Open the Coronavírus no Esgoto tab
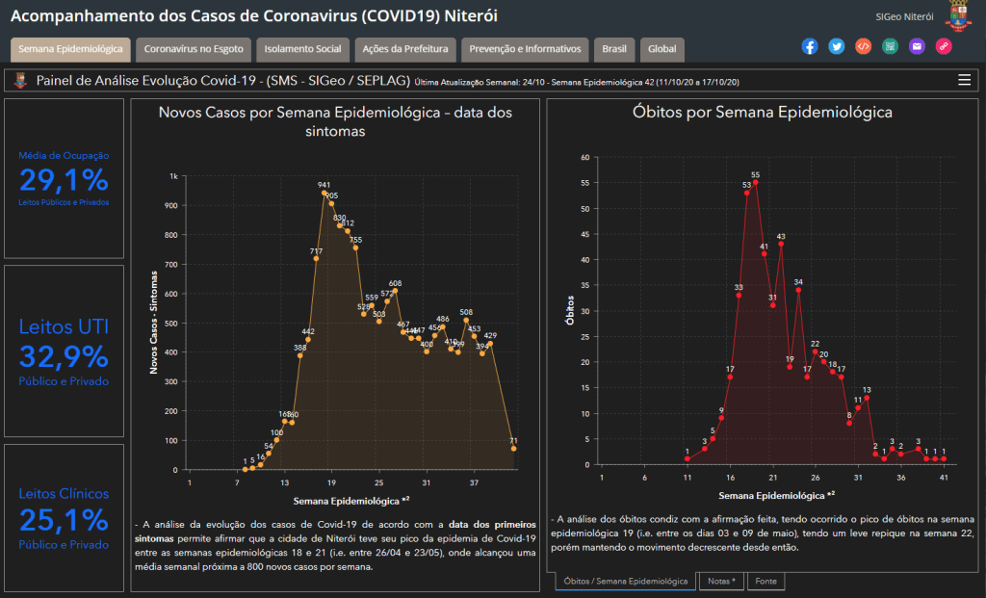The width and height of the screenshot is (986, 598). click(x=194, y=49)
